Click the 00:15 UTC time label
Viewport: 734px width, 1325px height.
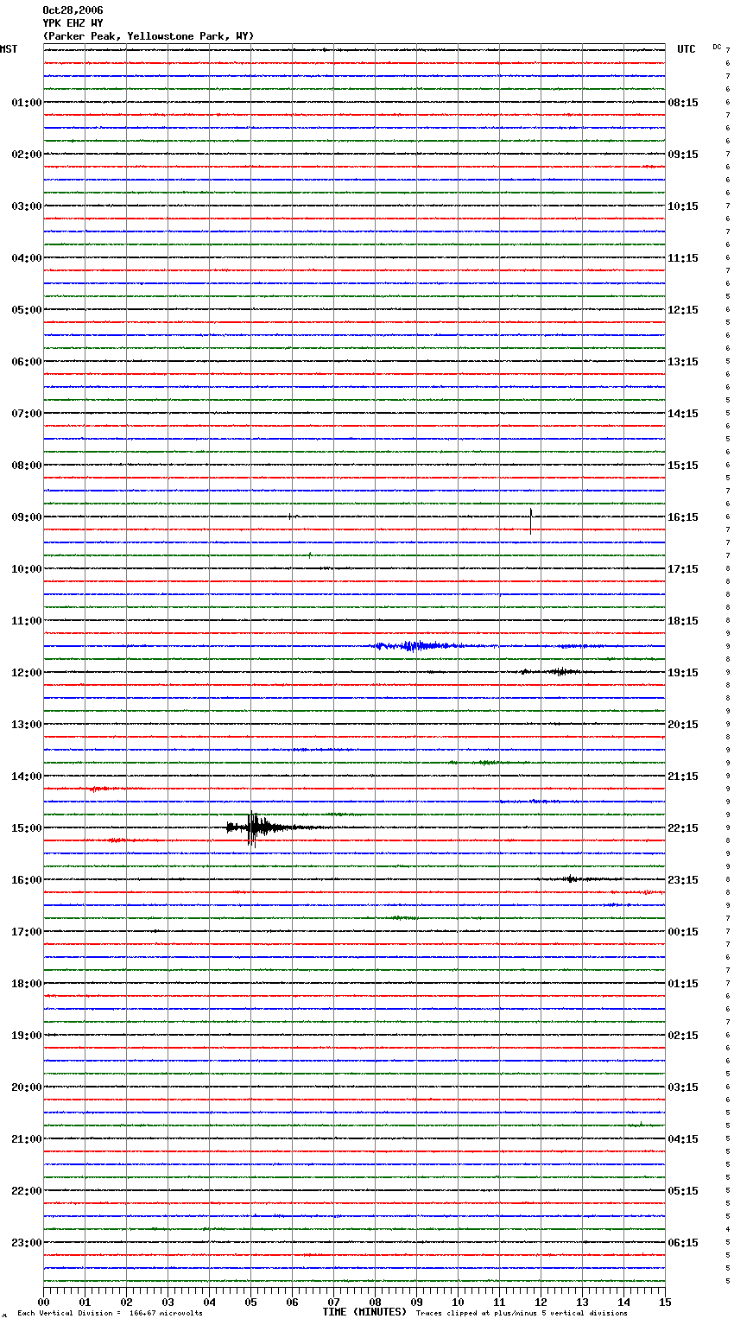pos(683,932)
